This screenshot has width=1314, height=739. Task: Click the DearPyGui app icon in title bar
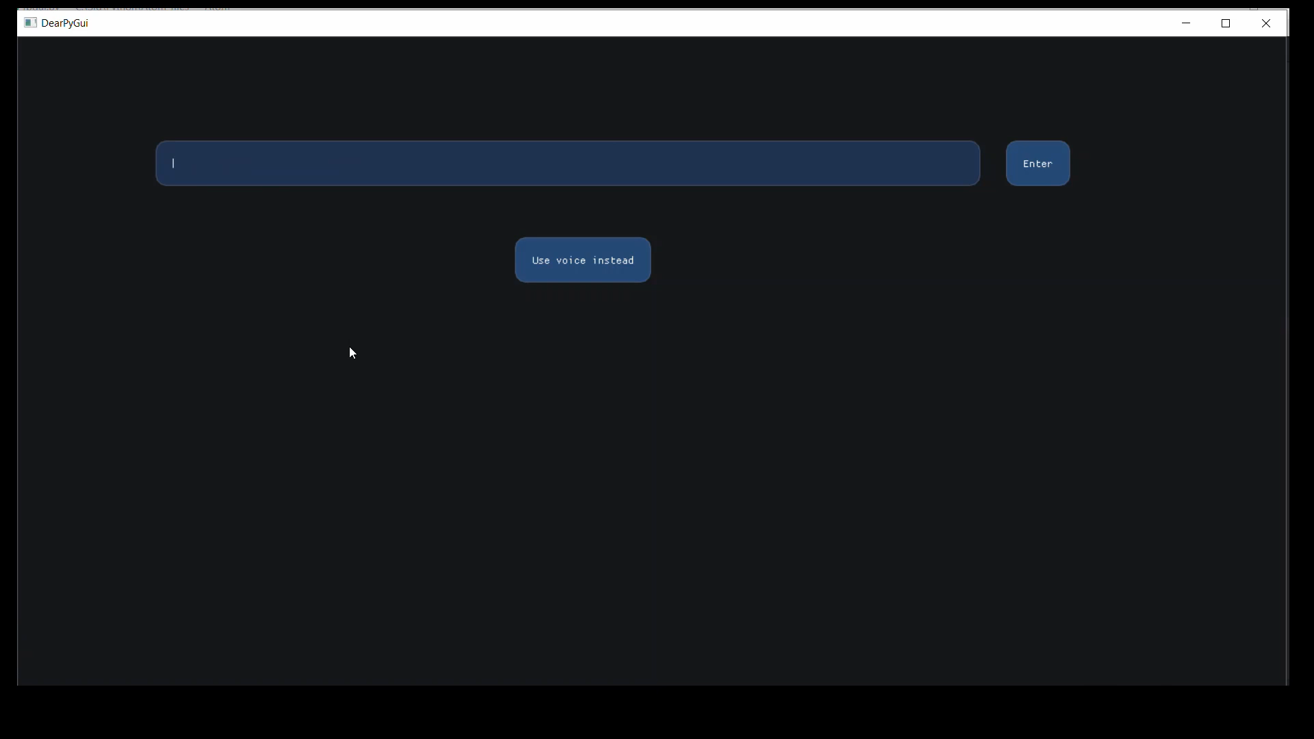point(30,23)
